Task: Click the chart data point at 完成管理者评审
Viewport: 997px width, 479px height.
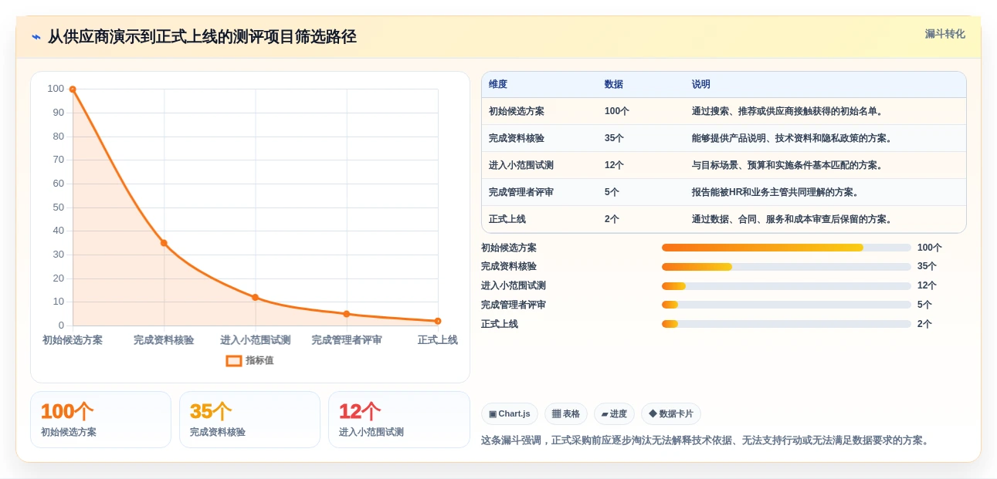Action: pos(347,314)
